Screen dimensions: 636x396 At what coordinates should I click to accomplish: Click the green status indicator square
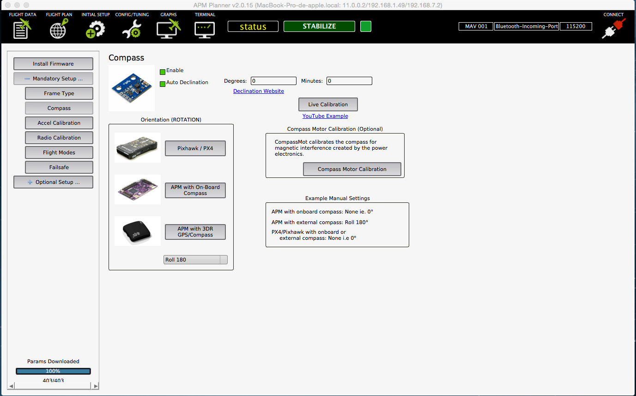tap(365, 26)
